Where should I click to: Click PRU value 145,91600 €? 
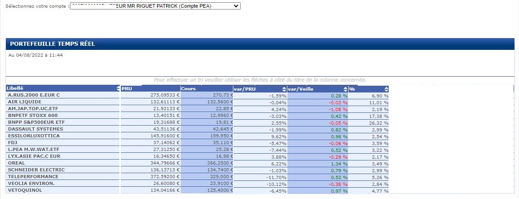[x=165, y=136]
